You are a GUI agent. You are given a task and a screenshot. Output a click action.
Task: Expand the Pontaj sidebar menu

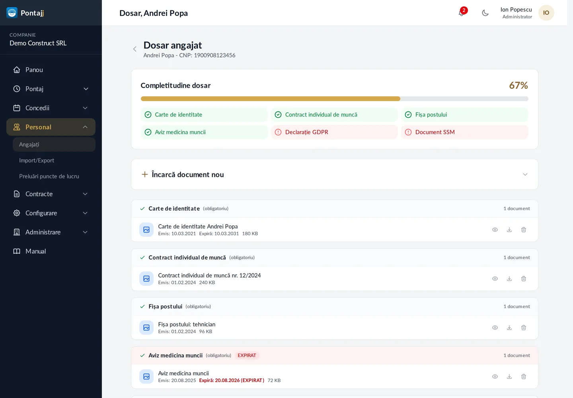pyautogui.click(x=51, y=89)
